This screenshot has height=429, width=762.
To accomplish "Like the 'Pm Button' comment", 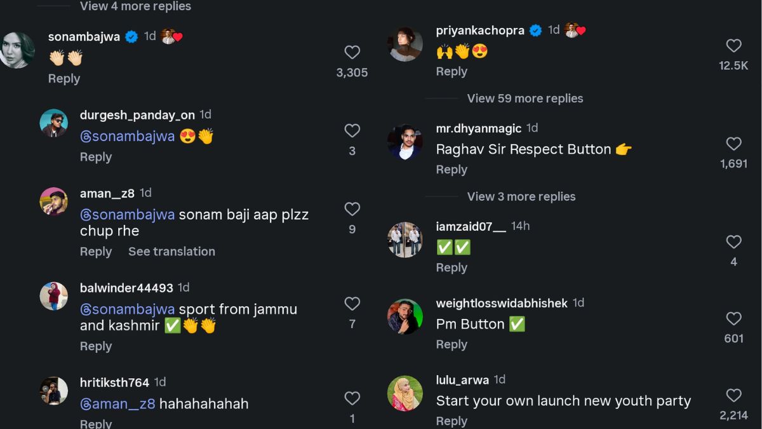I will 733,318.
